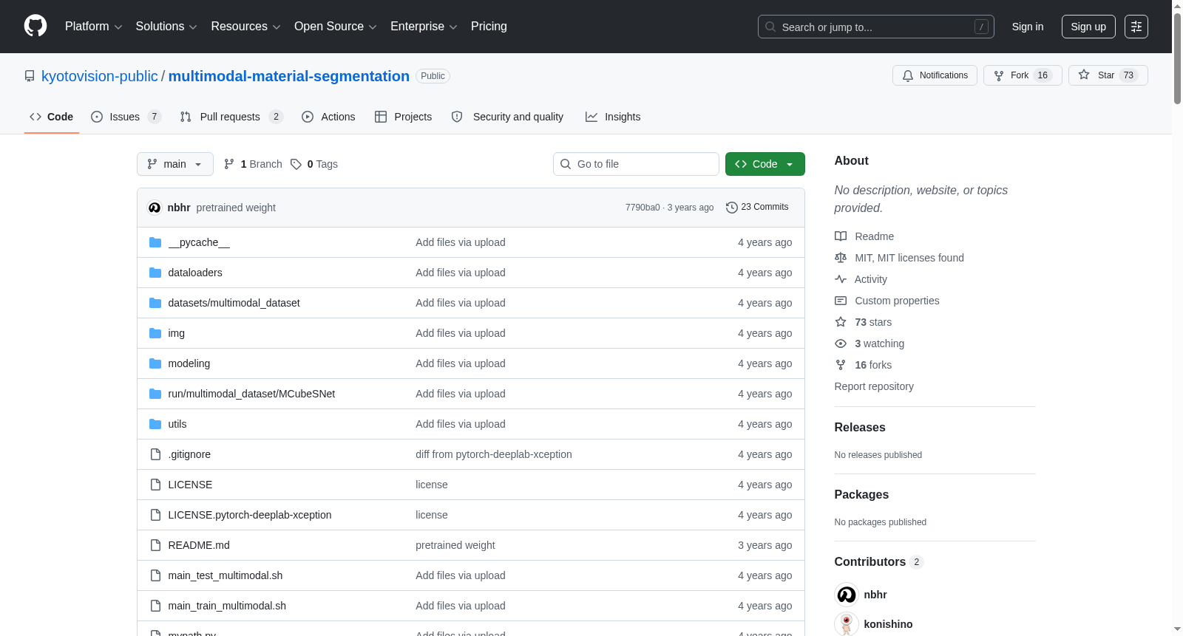Open run/multimodal_dataset/MCubeSNet folder icon

pos(155,394)
